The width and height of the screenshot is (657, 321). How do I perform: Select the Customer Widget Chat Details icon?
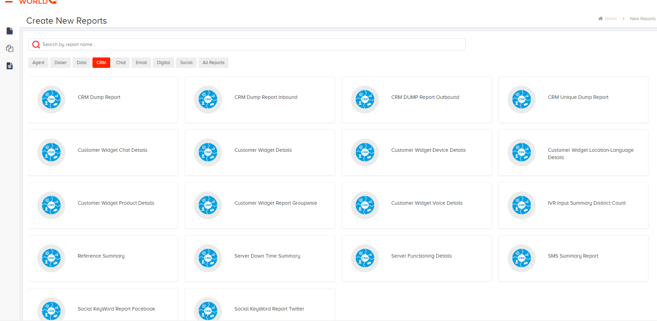coord(51,152)
